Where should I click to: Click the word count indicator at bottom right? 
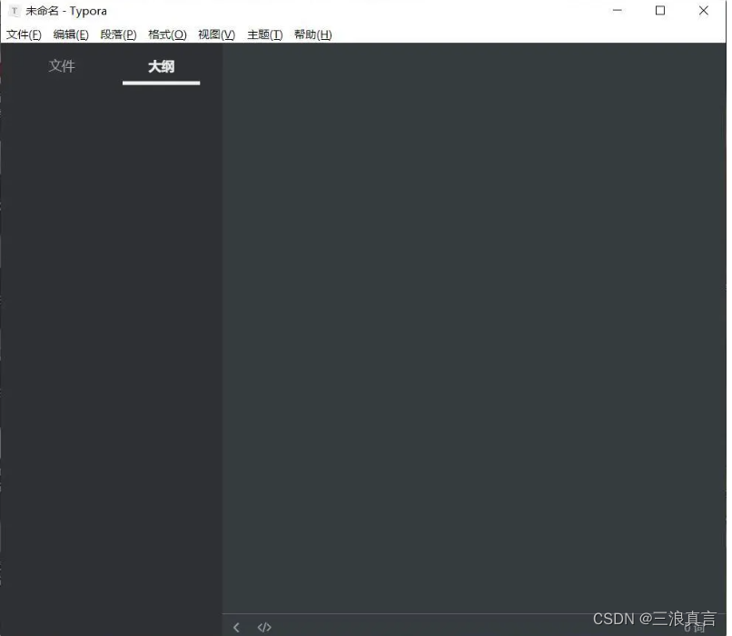tap(693, 627)
